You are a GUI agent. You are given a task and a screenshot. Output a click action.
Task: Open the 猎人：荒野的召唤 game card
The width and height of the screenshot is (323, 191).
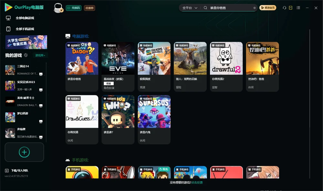point(190,67)
